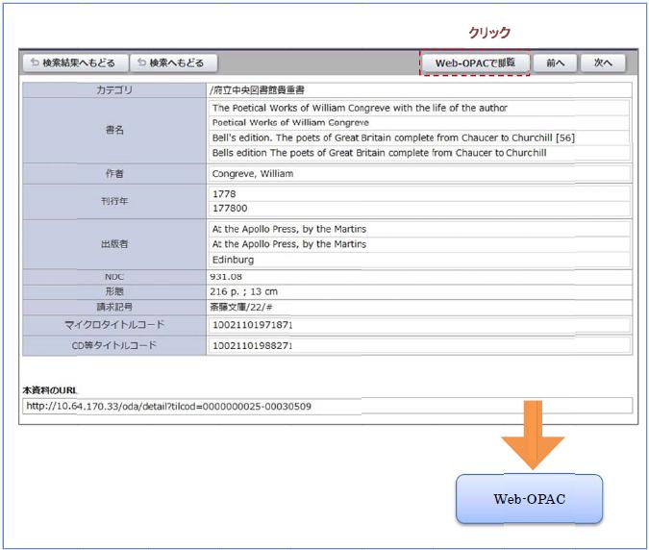Select category value '/府立中央図書館貴重書'
Viewport: 649px width, 550px height.
[x=257, y=89]
